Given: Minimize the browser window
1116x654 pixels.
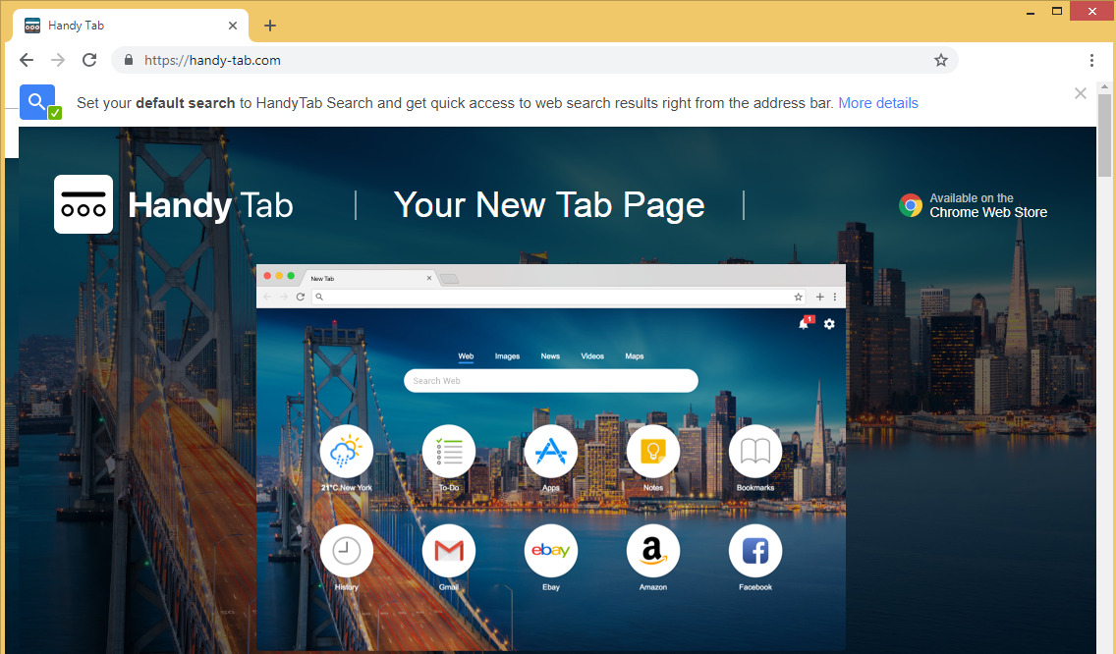Looking at the screenshot, I should (x=1030, y=12).
